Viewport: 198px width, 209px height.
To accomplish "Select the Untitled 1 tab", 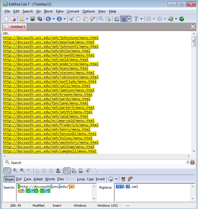I will tap(15, 27).
